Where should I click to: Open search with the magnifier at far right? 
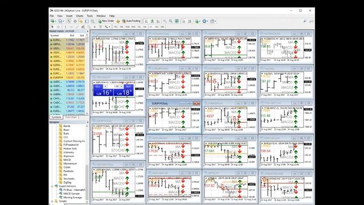(305, 21)
